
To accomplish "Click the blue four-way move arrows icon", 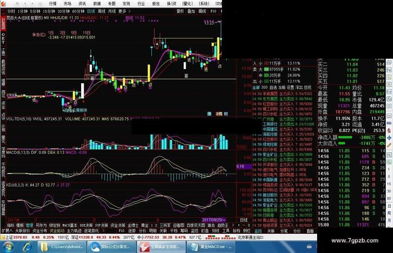I will point(389,138).
